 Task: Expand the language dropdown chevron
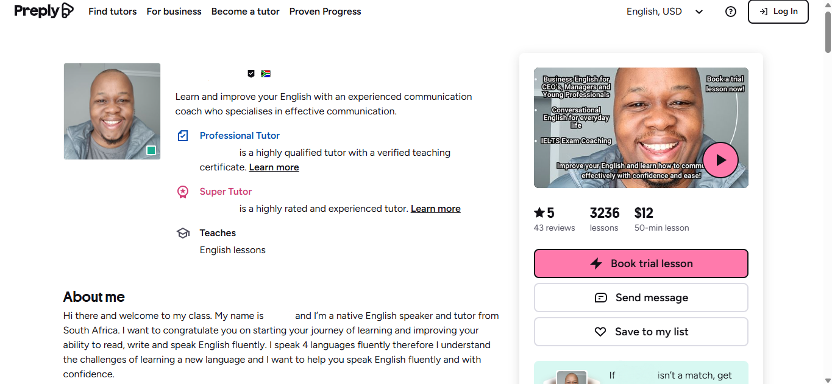click(x=699, y=11)
